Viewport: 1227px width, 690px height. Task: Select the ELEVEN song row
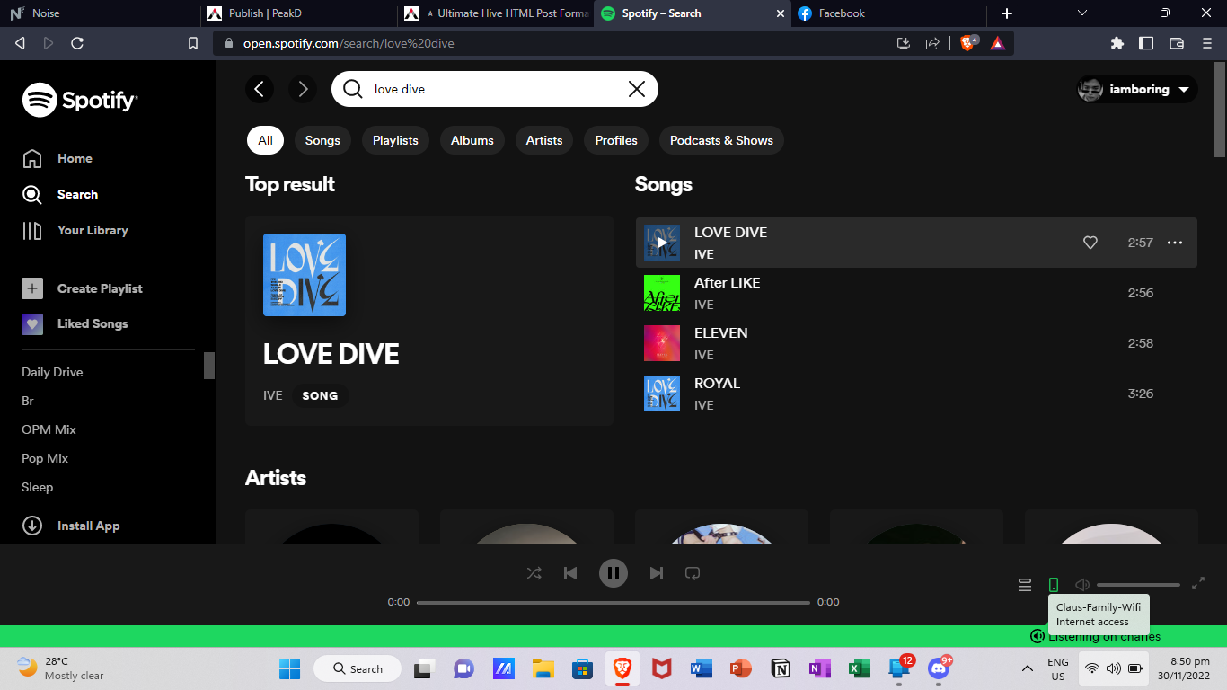[916, 343]
